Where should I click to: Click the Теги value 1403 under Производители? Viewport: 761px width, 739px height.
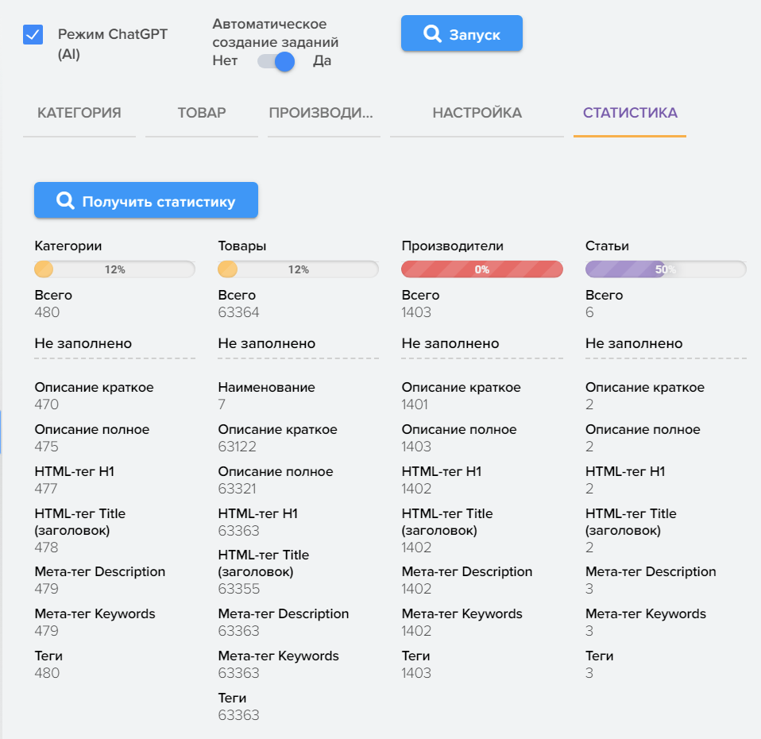[x=416, y=673]
